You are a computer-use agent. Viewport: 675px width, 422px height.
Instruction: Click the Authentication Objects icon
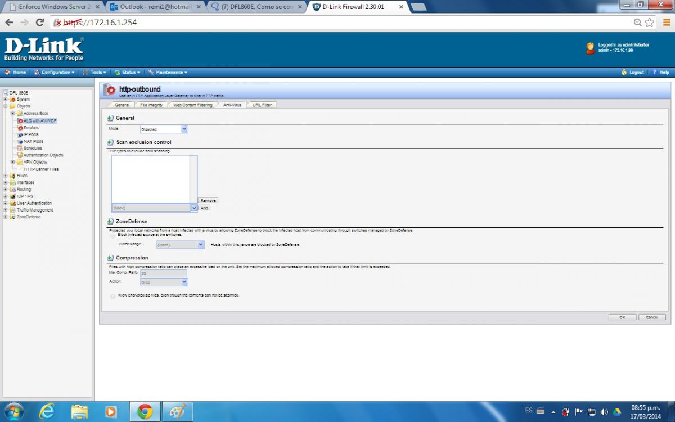(20, 155)
